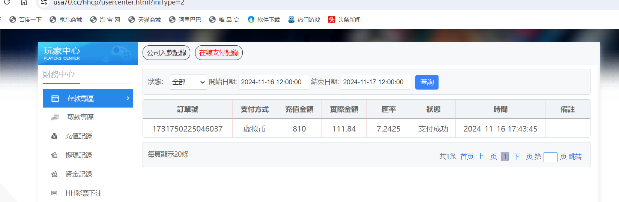This screenshot has width=619, height=202.
Task: Open the 热门游戏 bookmark
Action: 304,19
